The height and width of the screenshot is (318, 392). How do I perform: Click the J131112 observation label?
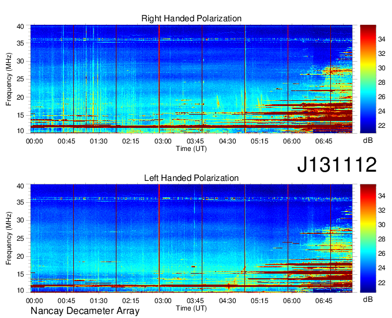(337, 165)
